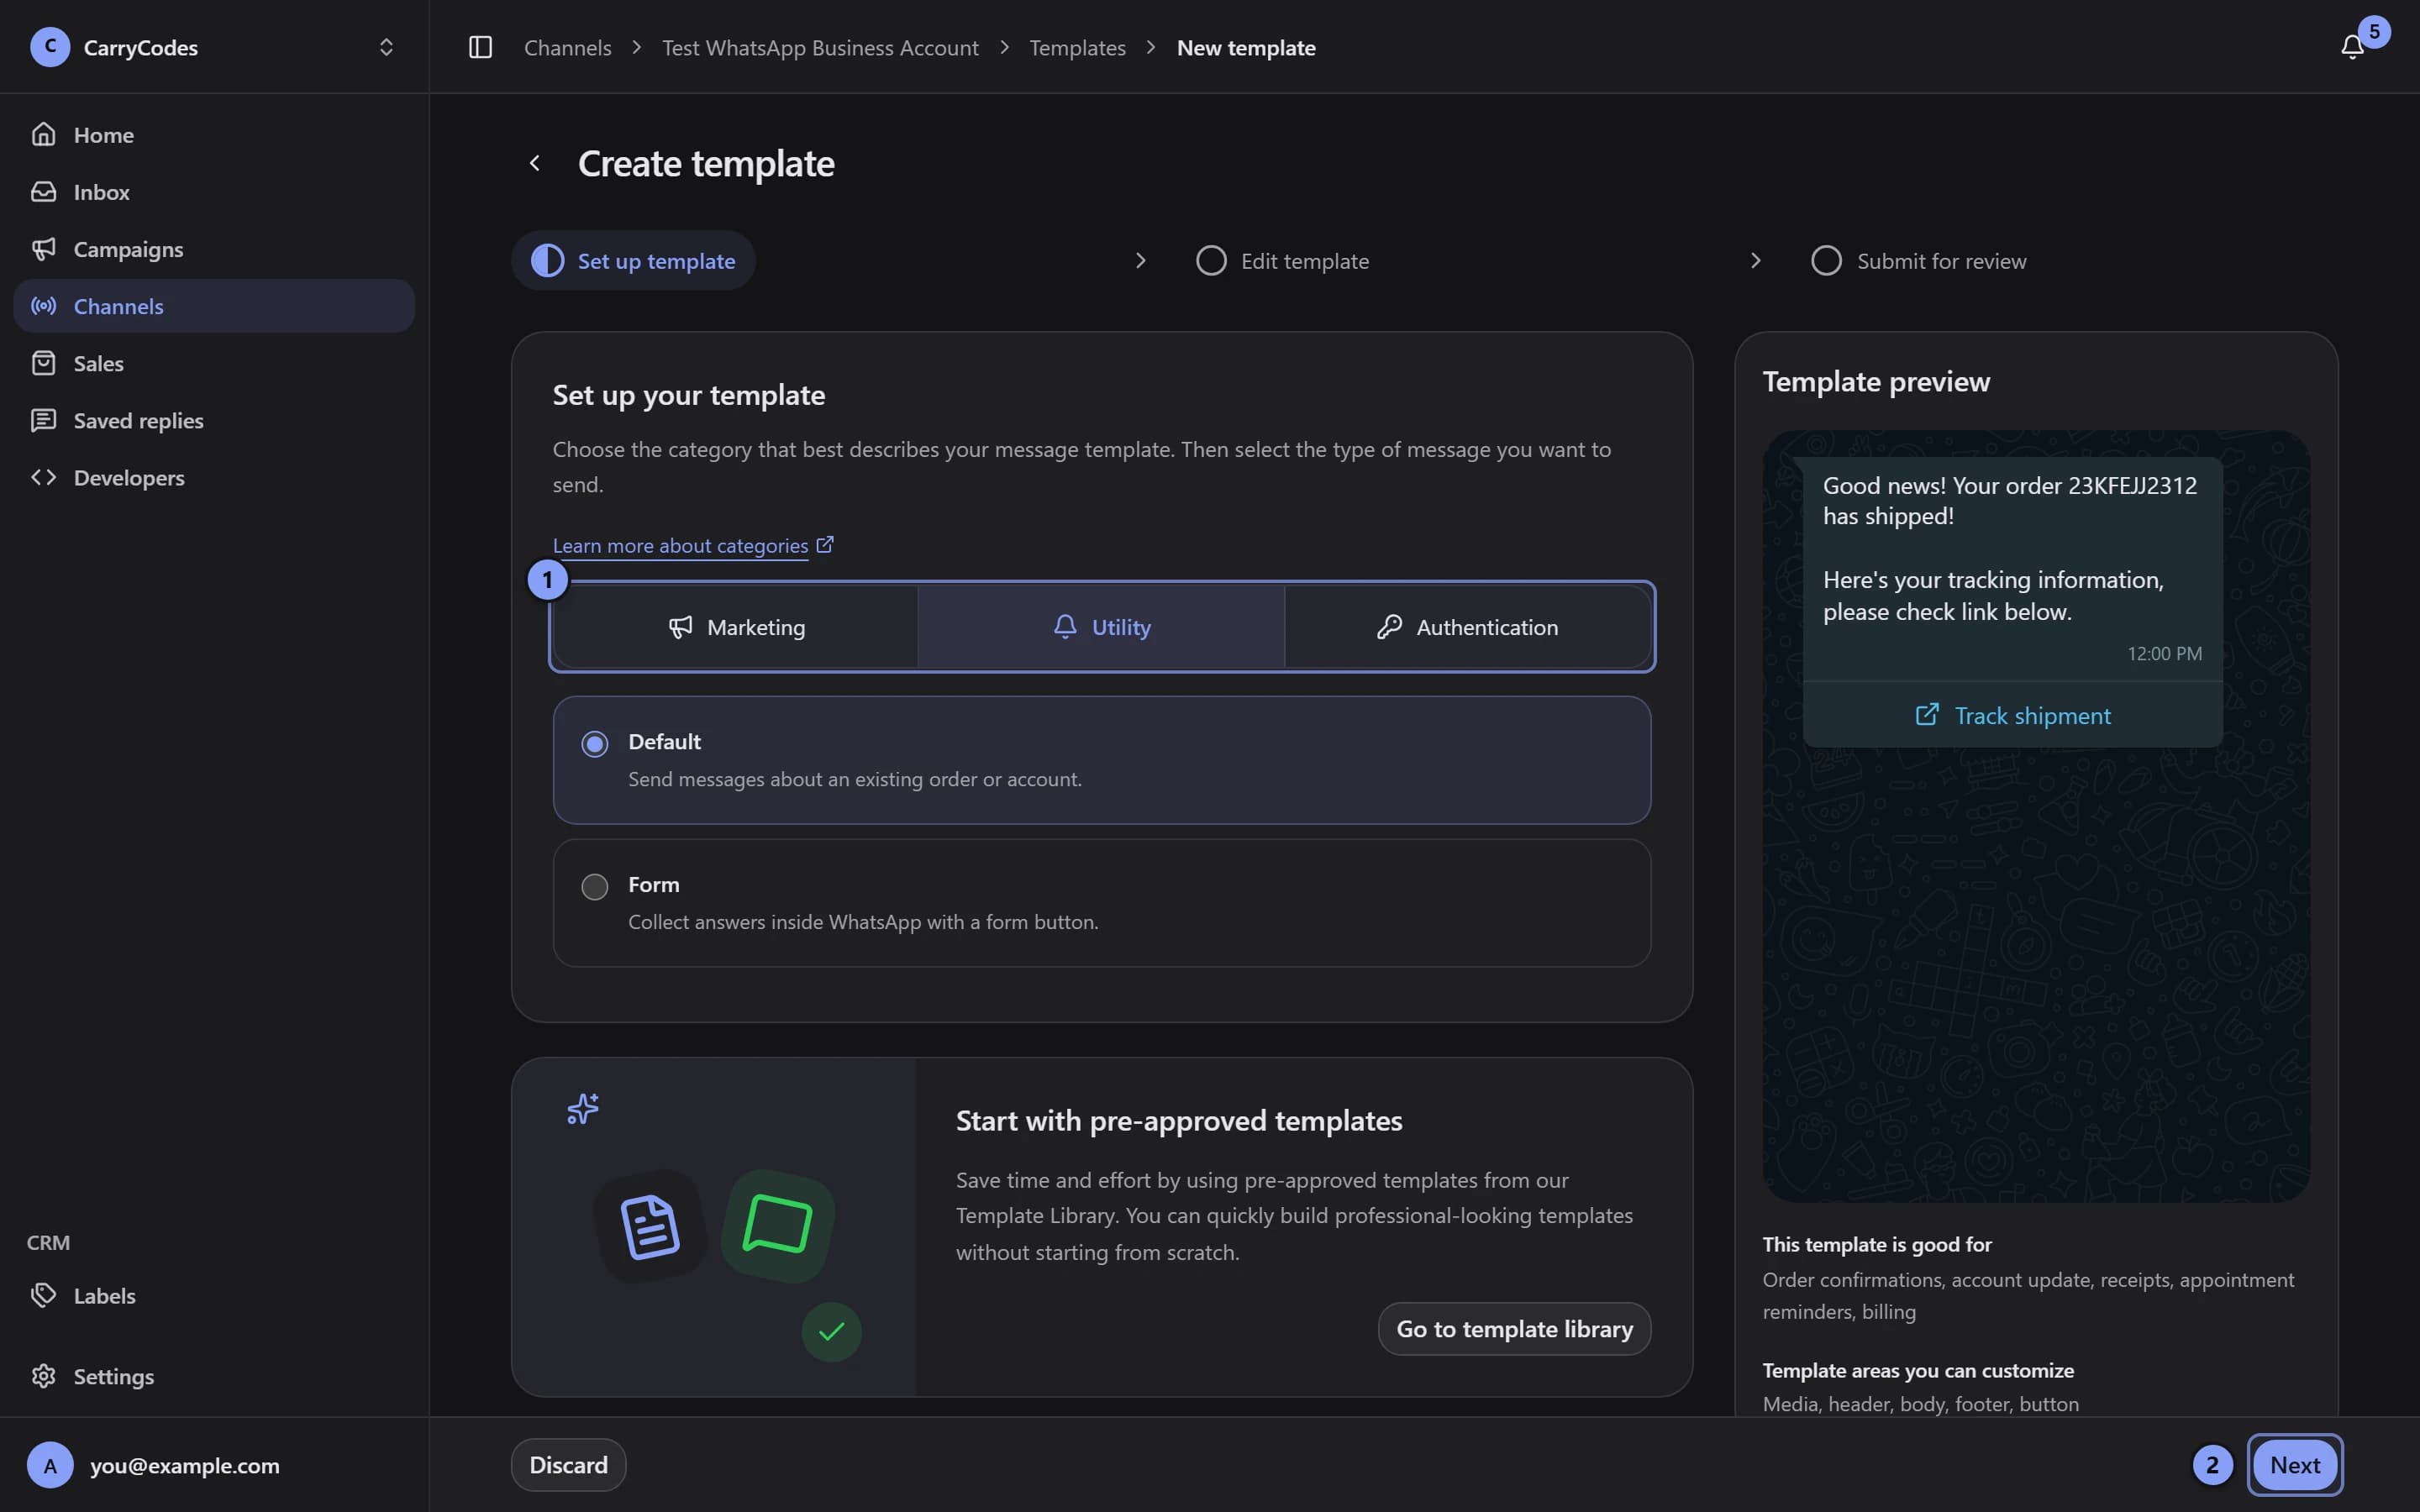Select the Form radio option
This screenshot has width=2420, height=1512.
[595, 887]
